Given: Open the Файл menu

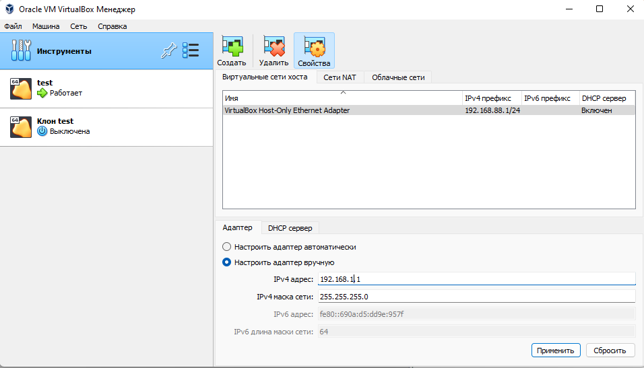Looking at the screenshot, I should click(13, 26).
